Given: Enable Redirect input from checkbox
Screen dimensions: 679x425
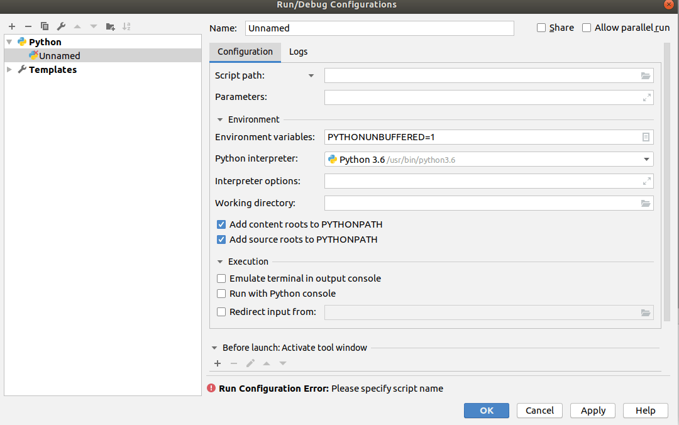Looking at the screenshot, I should (221, 312).
